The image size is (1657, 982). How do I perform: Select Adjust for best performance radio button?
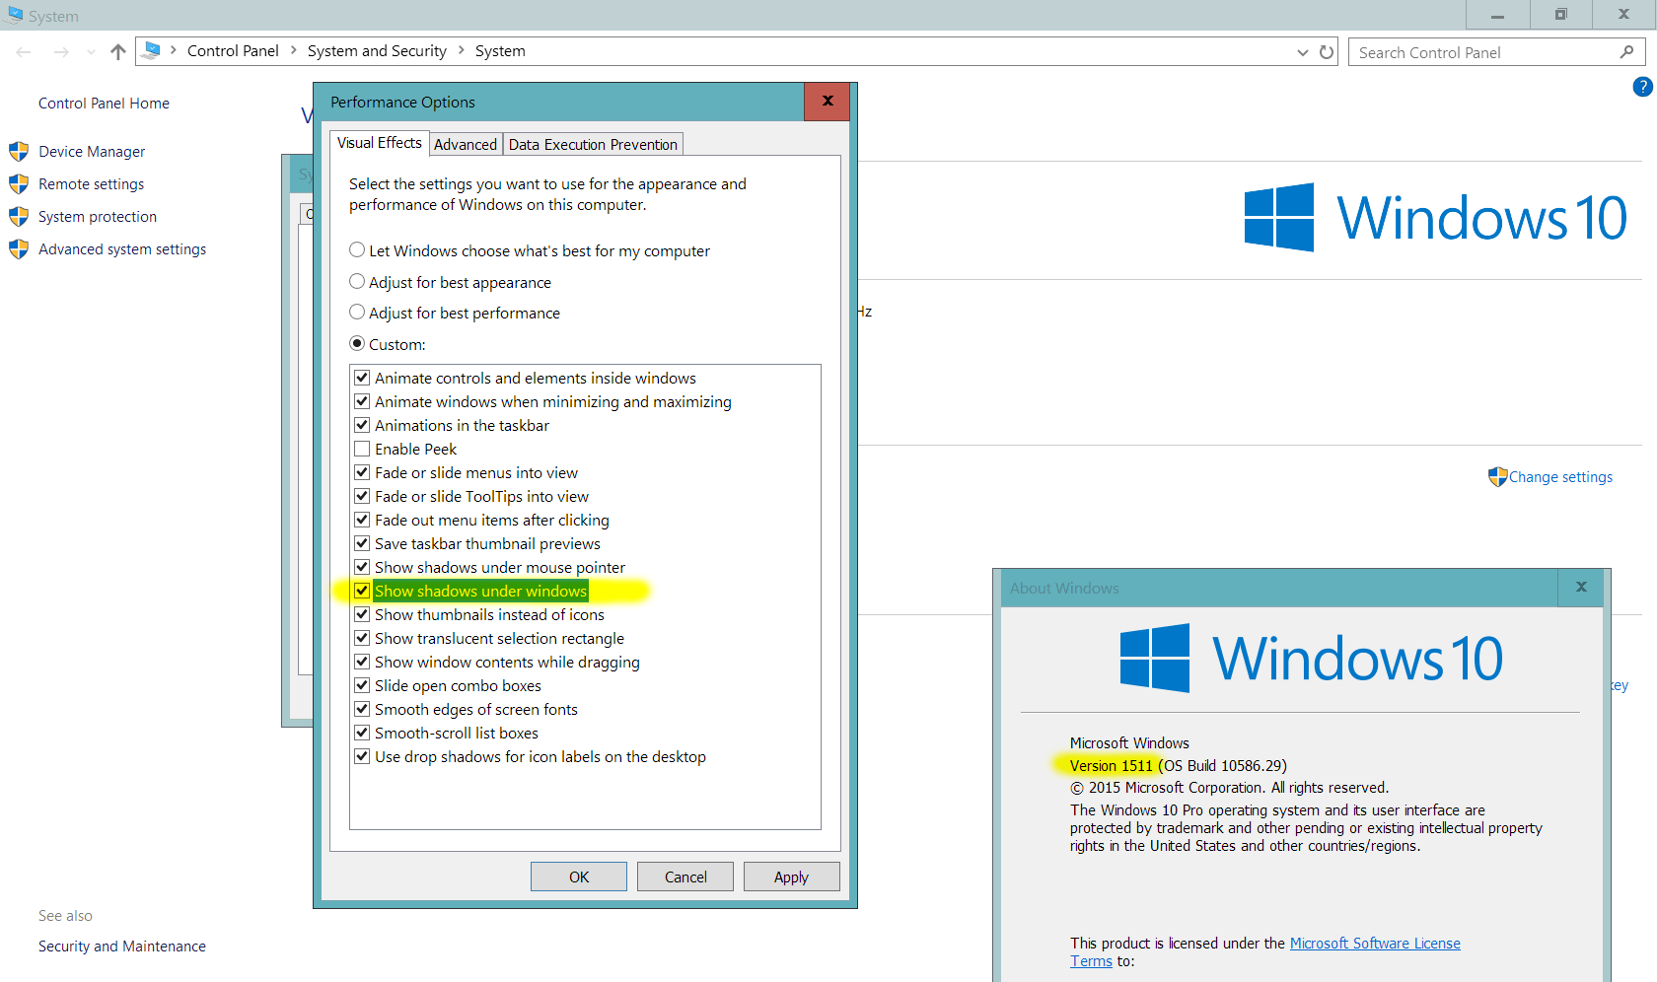point(357,312)
